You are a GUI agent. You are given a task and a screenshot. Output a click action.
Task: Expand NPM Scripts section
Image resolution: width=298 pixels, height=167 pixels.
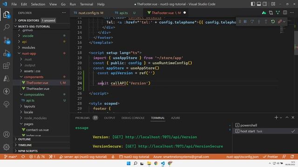[x=41, y=151]
